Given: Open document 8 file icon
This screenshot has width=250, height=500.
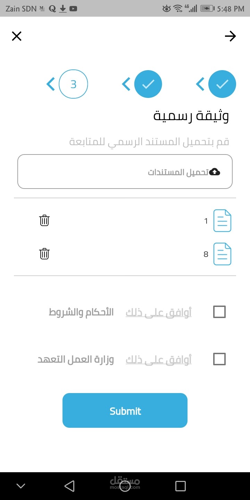Looking at the screenshot, I should click(222, 254).
